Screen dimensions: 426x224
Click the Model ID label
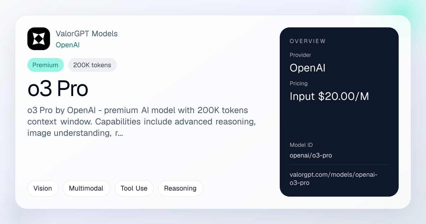click(x=301, y=145)
